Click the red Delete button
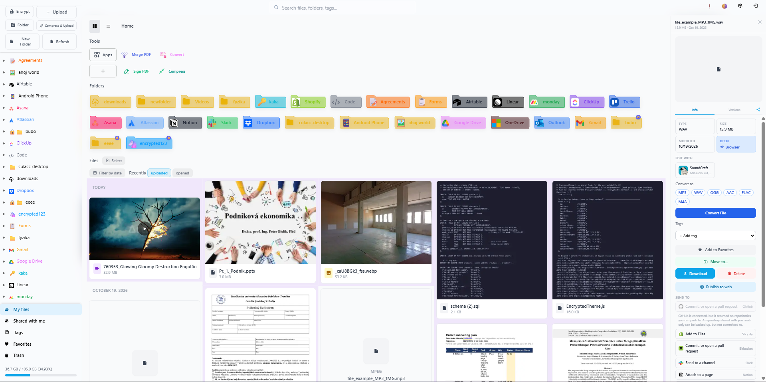This screenshot has height=382, width=766. coord(736,274)
